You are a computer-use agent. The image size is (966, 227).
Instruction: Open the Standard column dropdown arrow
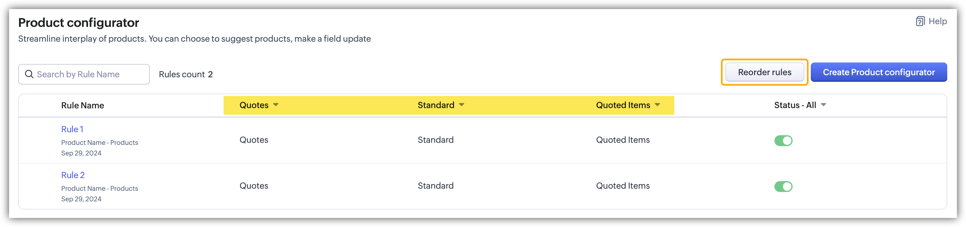[462, 105]
